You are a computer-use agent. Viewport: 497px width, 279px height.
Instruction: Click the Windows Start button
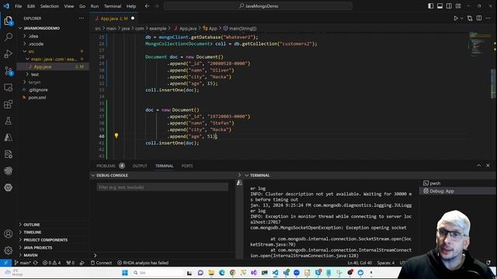point(125,273)
